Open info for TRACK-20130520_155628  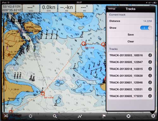pos(150,76)
